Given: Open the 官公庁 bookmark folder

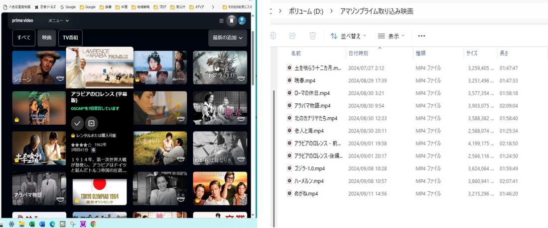Looking at the screenshot, I should click(178, 7).
